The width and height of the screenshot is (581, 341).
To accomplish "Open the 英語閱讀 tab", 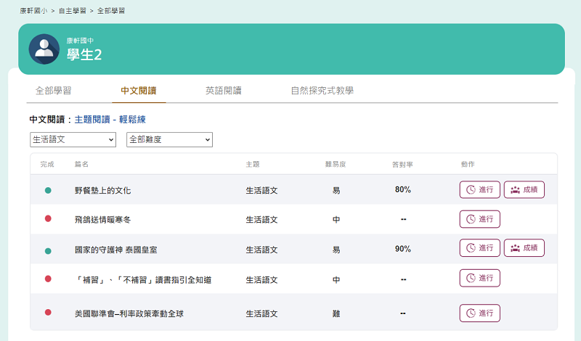I will (x=223, y=91).
